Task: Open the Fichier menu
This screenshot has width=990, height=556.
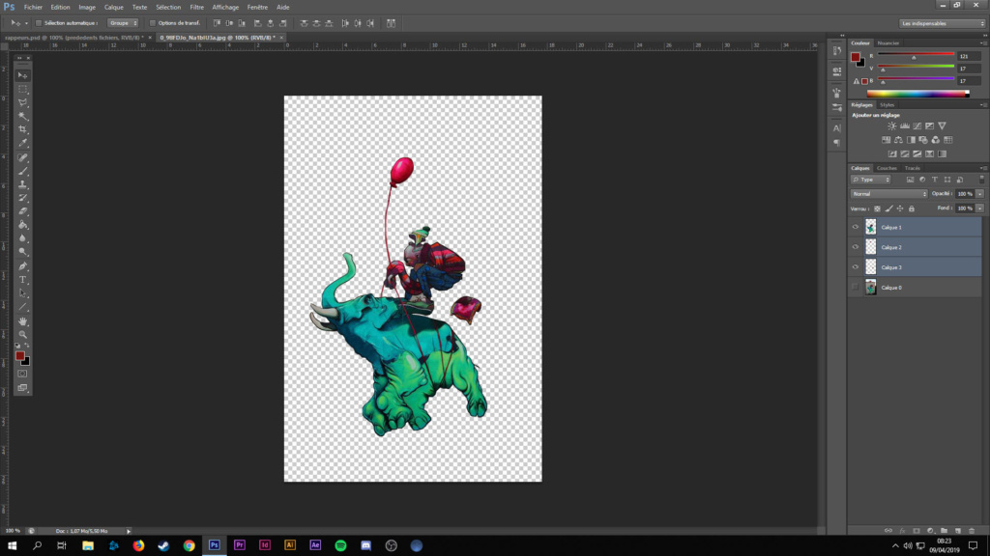Action: tap(33, 8)
